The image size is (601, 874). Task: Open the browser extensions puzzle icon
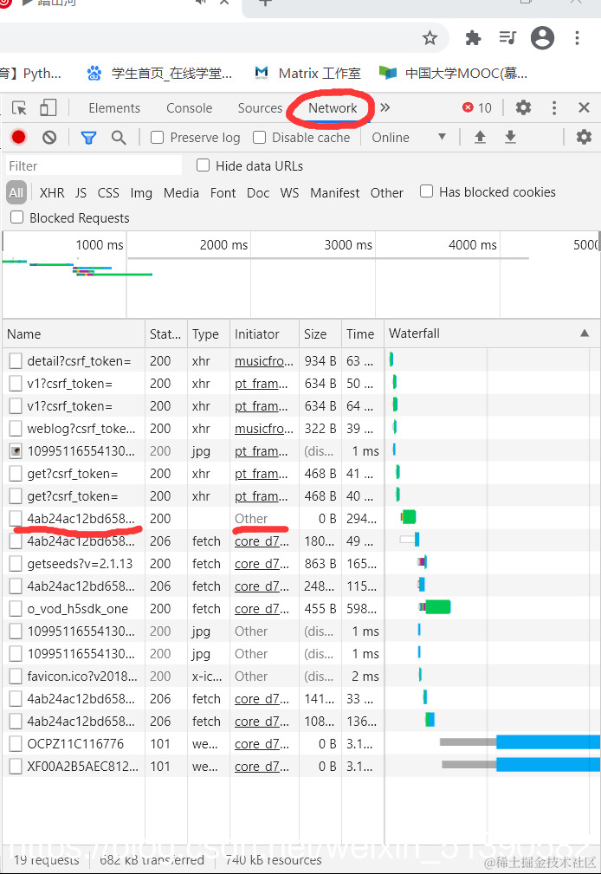(473, 38)
